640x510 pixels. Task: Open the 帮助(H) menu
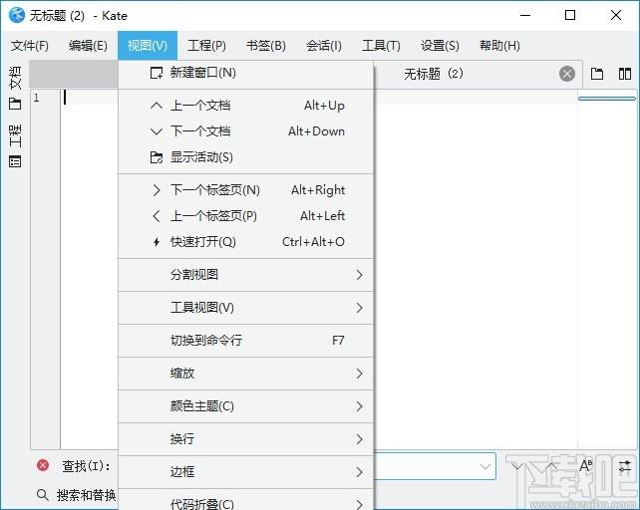[499, 46]
